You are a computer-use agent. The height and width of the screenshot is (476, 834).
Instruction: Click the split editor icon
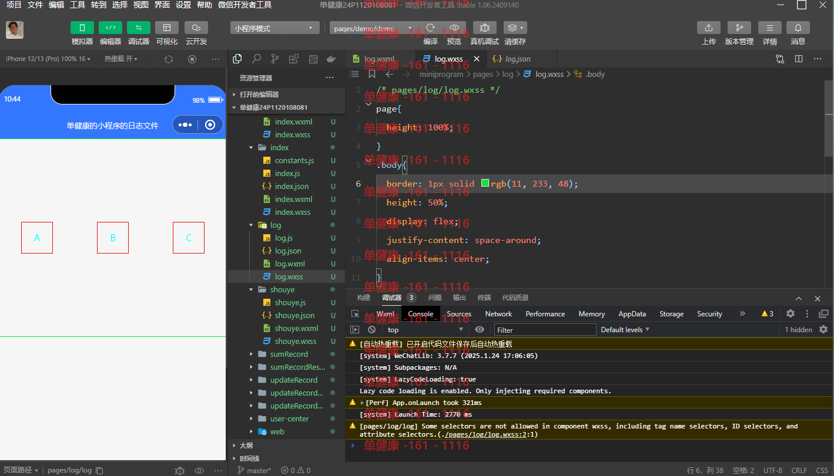click(799, 59)
